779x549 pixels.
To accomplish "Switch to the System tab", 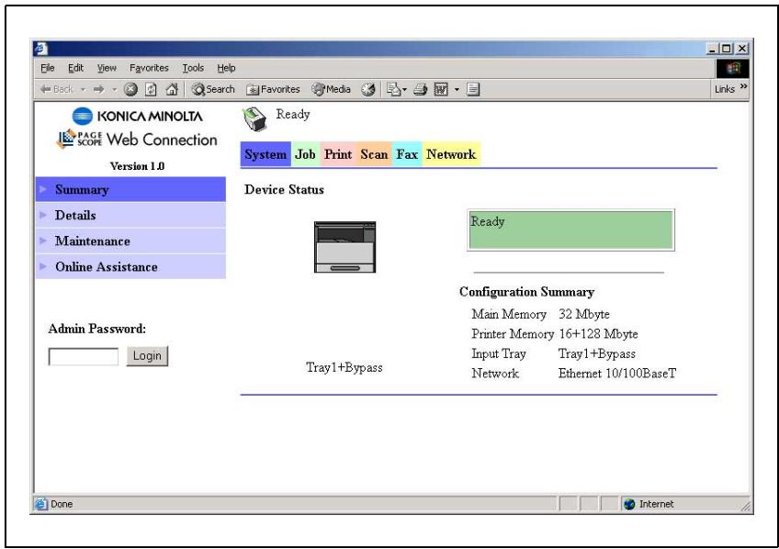I will pos(265,154).
